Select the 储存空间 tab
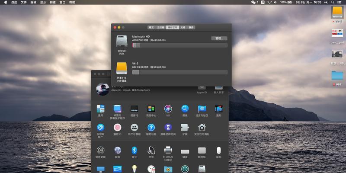The image size is (346, 173). 172,27
